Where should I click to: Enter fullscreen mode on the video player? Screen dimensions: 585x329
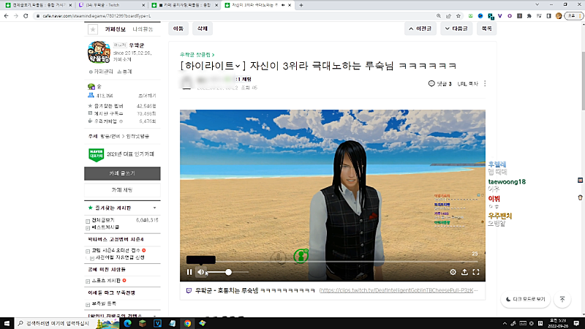tap(476, 272)
